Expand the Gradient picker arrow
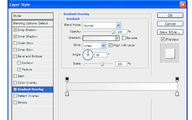The image size is (192, 120). click(x=118, y=38)
